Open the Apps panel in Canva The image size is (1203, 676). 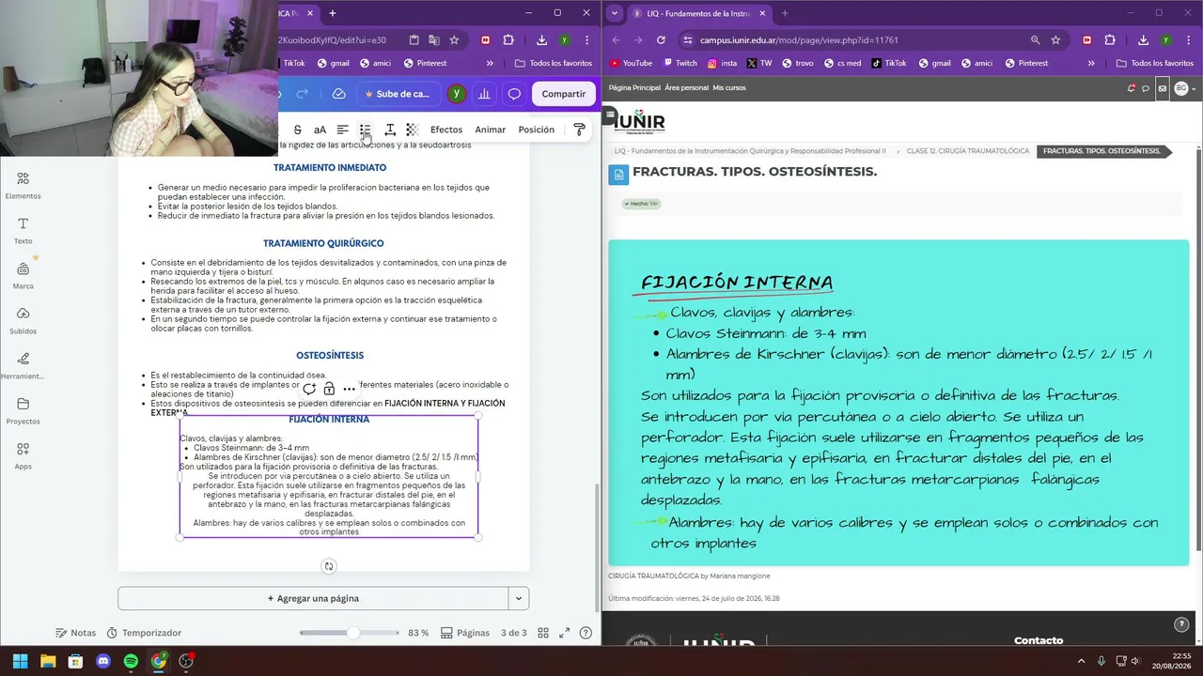[23, 455]
